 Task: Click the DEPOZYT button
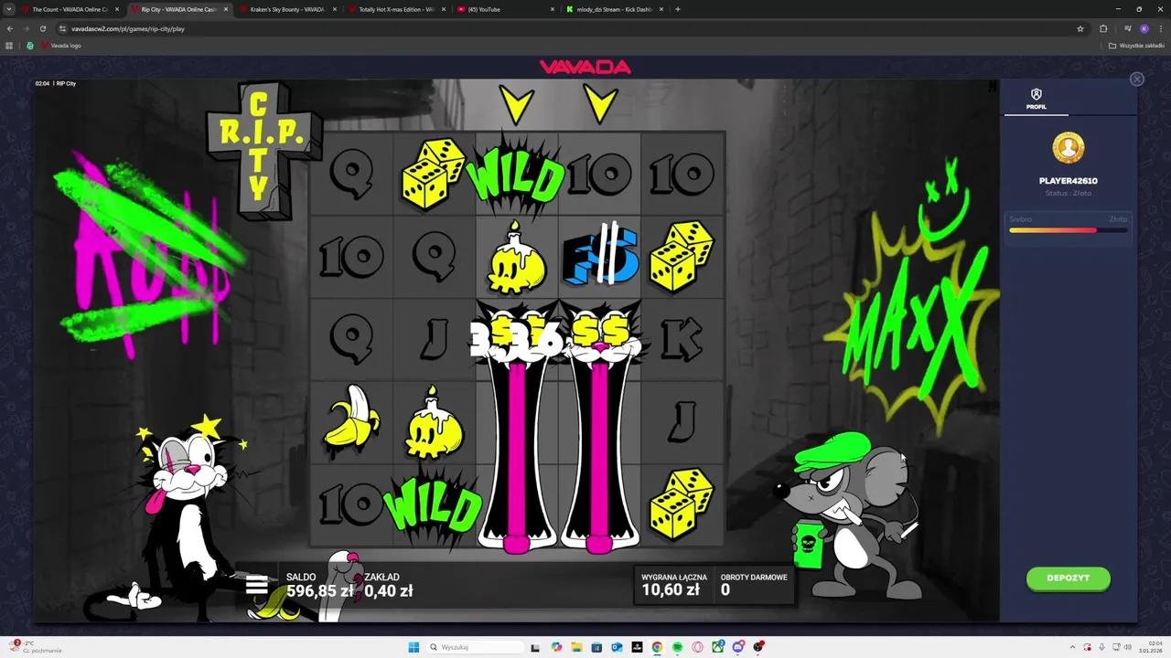[x=1068, y=578]
